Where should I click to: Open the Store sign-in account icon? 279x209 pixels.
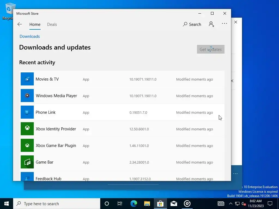coord(211,24)
